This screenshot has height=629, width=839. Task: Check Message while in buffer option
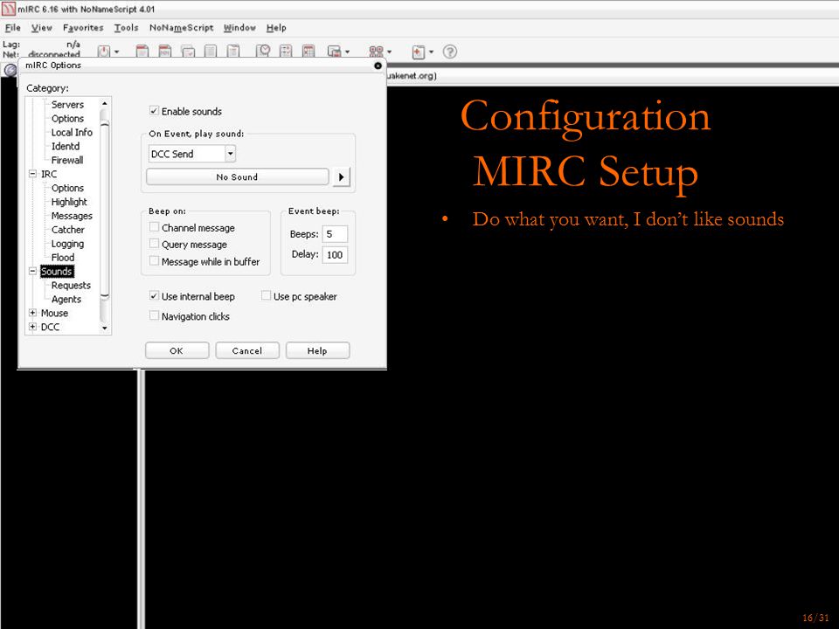coord(154,261)
